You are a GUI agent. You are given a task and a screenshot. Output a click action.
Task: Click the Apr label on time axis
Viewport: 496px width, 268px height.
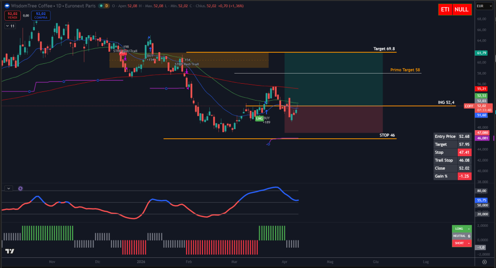tap(284, 262)
